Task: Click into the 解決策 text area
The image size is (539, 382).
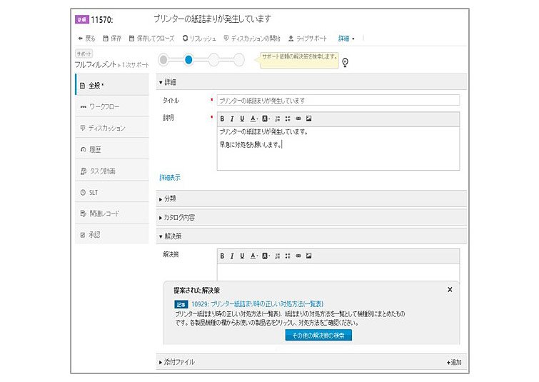Action: 338,272
